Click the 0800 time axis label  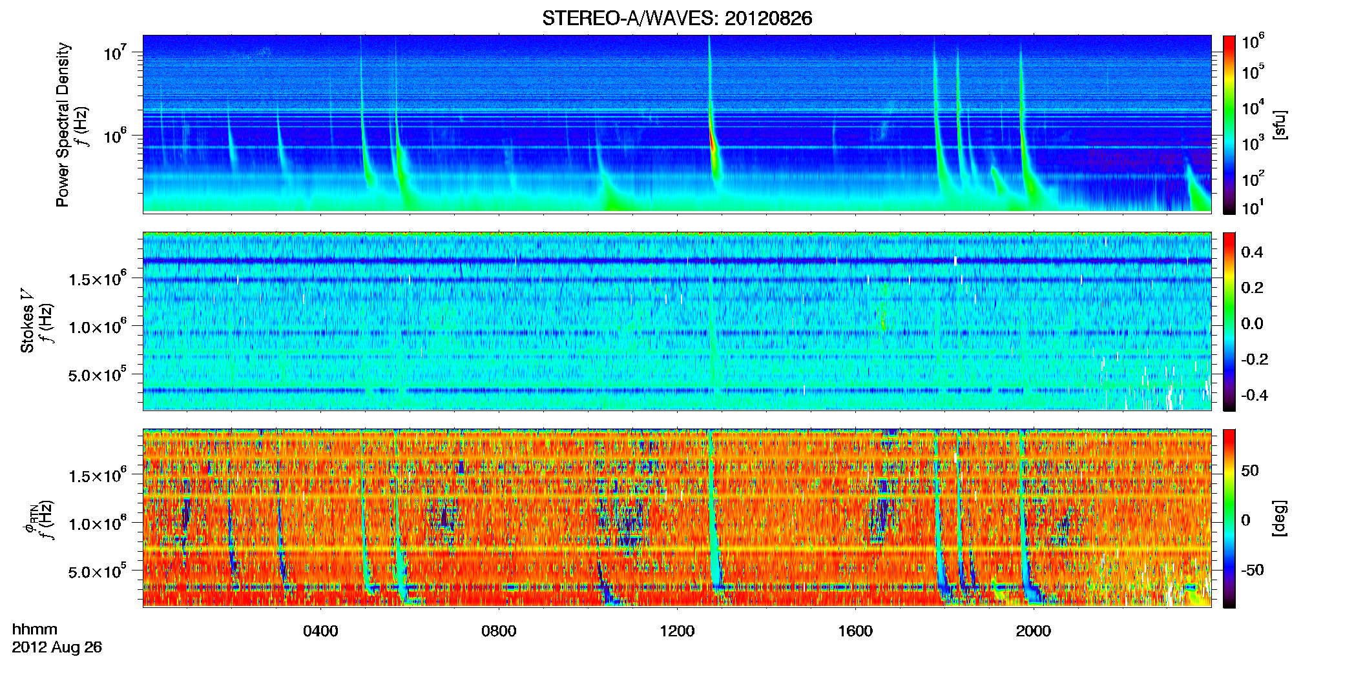(499, 631)
